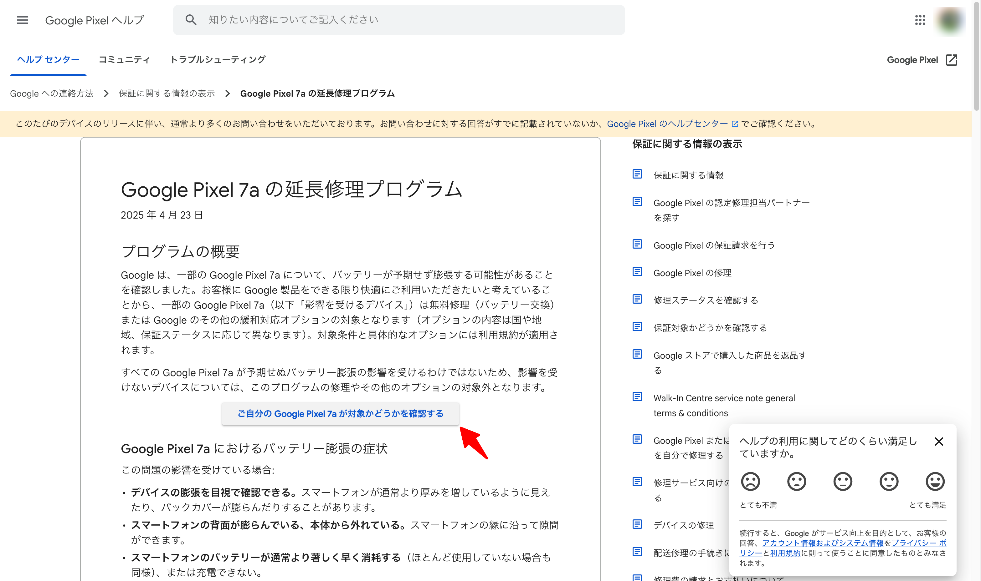Open Google Pixel の修理 sidebar article
981x581 pixels.
692,273
